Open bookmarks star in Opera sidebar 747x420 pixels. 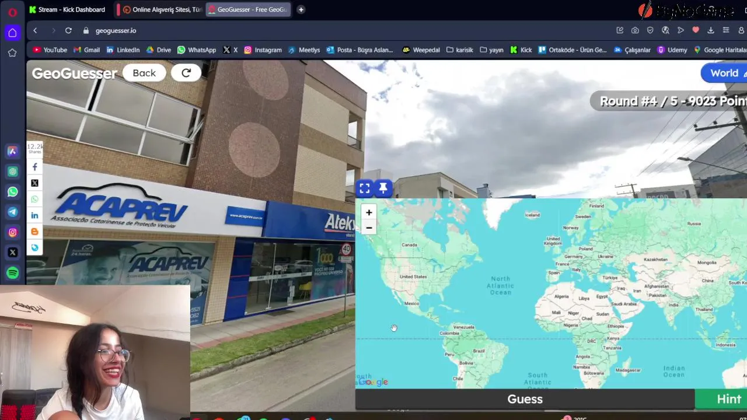pos(12,53)
